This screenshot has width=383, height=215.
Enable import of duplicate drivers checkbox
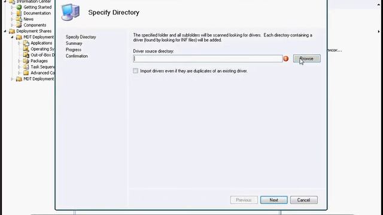click(x=136, y=71)
